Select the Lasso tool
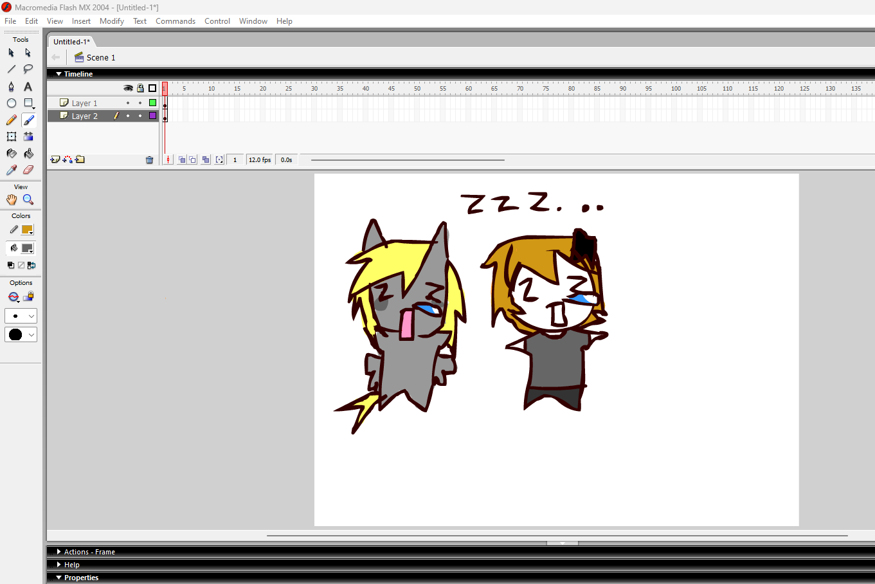Image resolution: width=875 pixels, height=584 pixels. pos(28,69)
